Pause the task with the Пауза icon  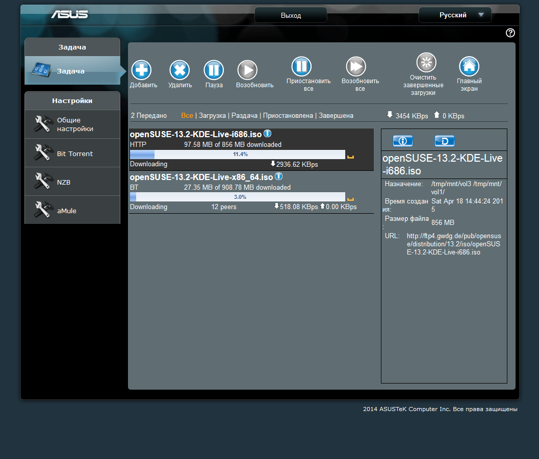[214, 70]
